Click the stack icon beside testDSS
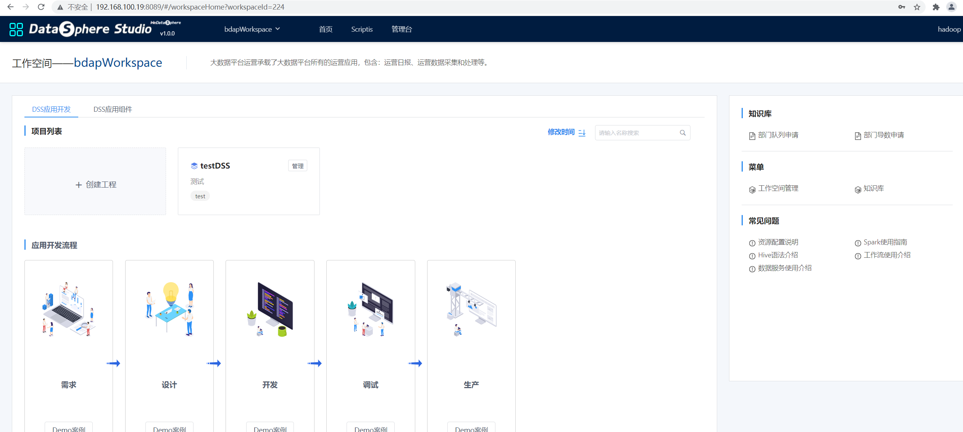Viewport: 963px width, 432px height. tap(194, 165)
